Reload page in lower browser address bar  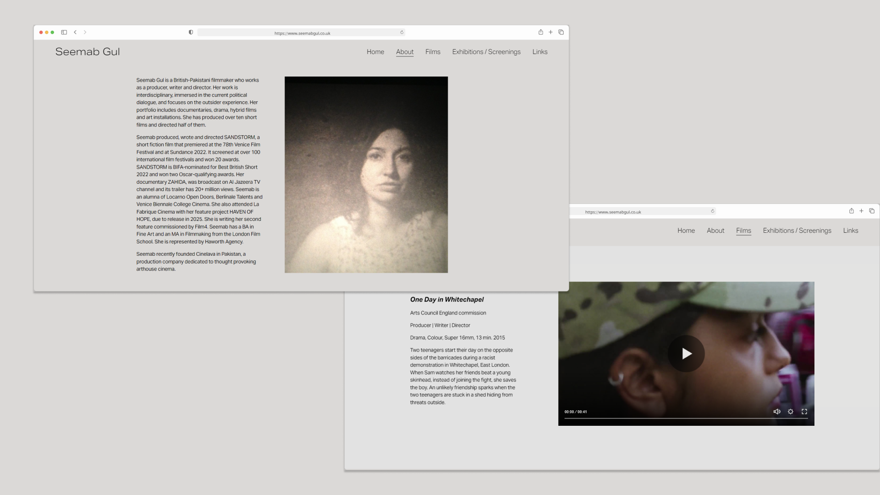[713, 211]
